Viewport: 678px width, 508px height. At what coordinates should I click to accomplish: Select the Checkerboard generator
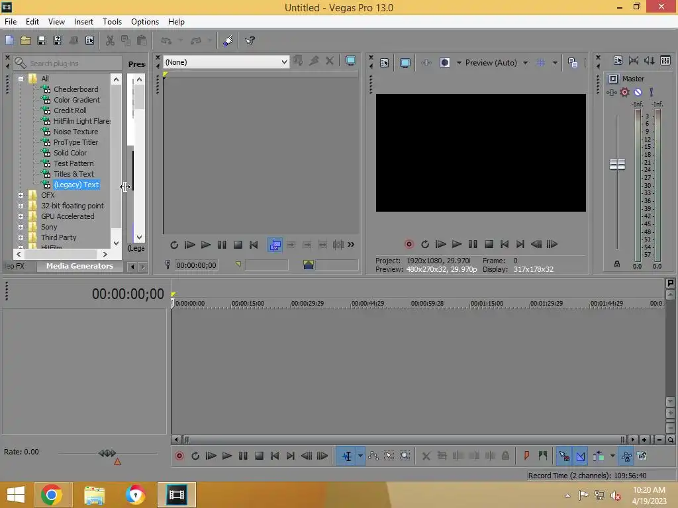(75, 89)
